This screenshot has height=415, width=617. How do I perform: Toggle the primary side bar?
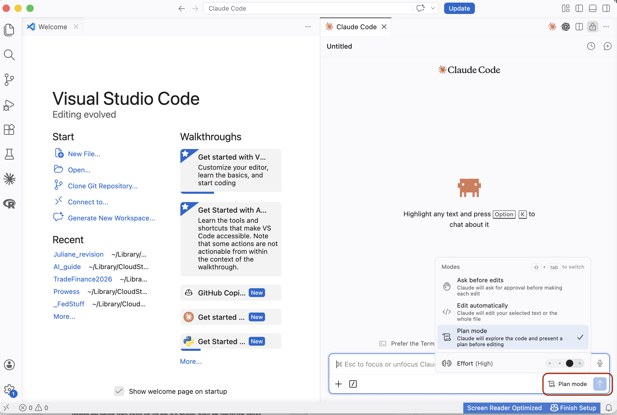pos(579,9)
